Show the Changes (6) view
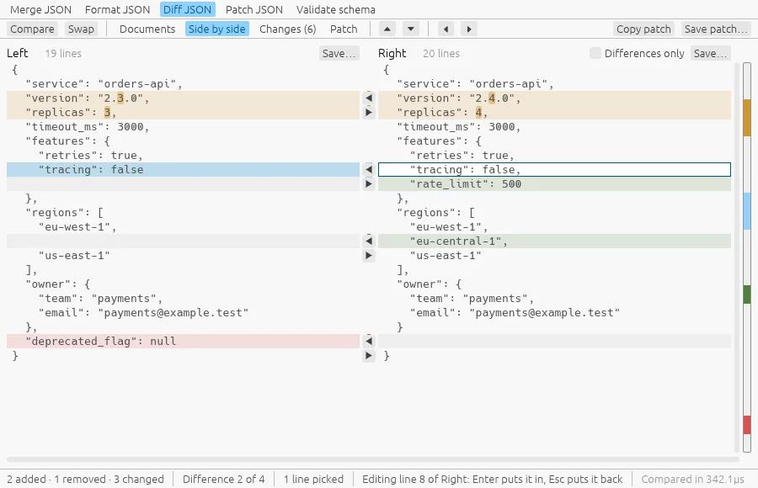 coord(288,29)
